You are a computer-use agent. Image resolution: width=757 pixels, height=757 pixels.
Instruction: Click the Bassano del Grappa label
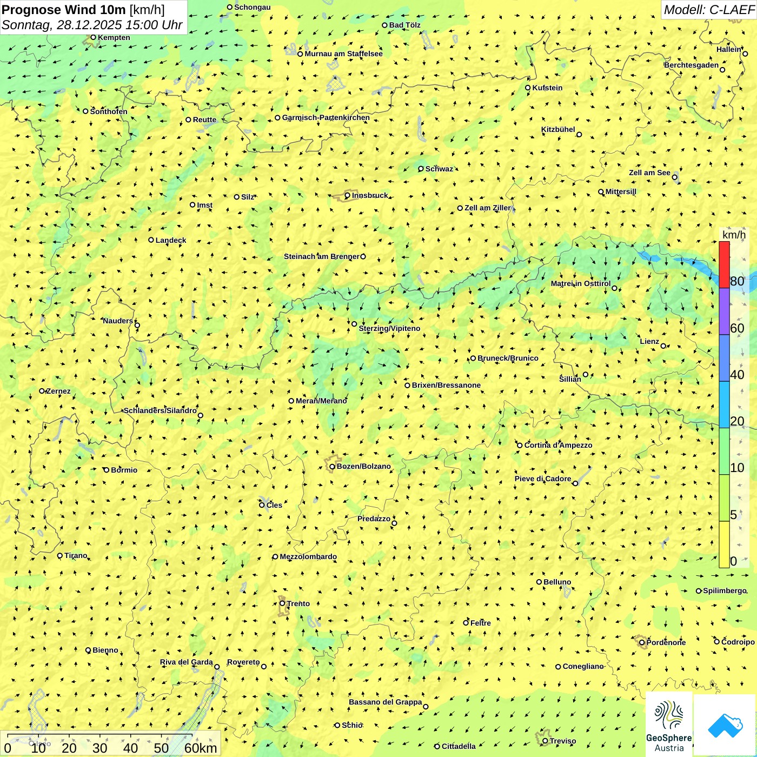[x=385, y=702]
